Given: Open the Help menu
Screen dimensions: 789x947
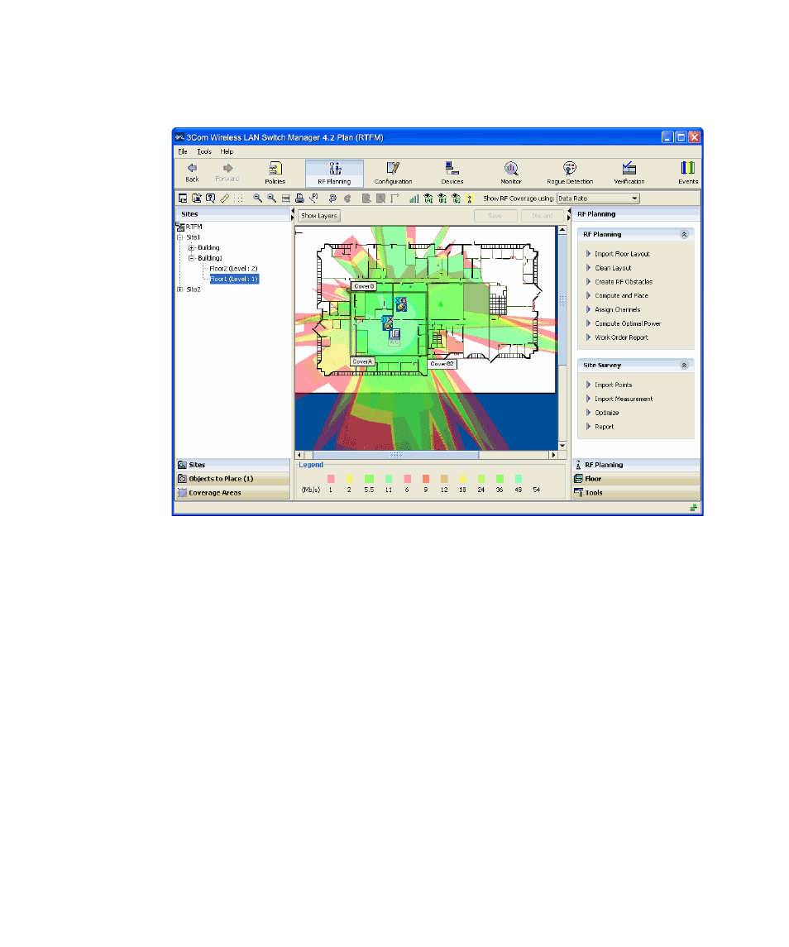Looking at the screenshot, I should point(227,151).
